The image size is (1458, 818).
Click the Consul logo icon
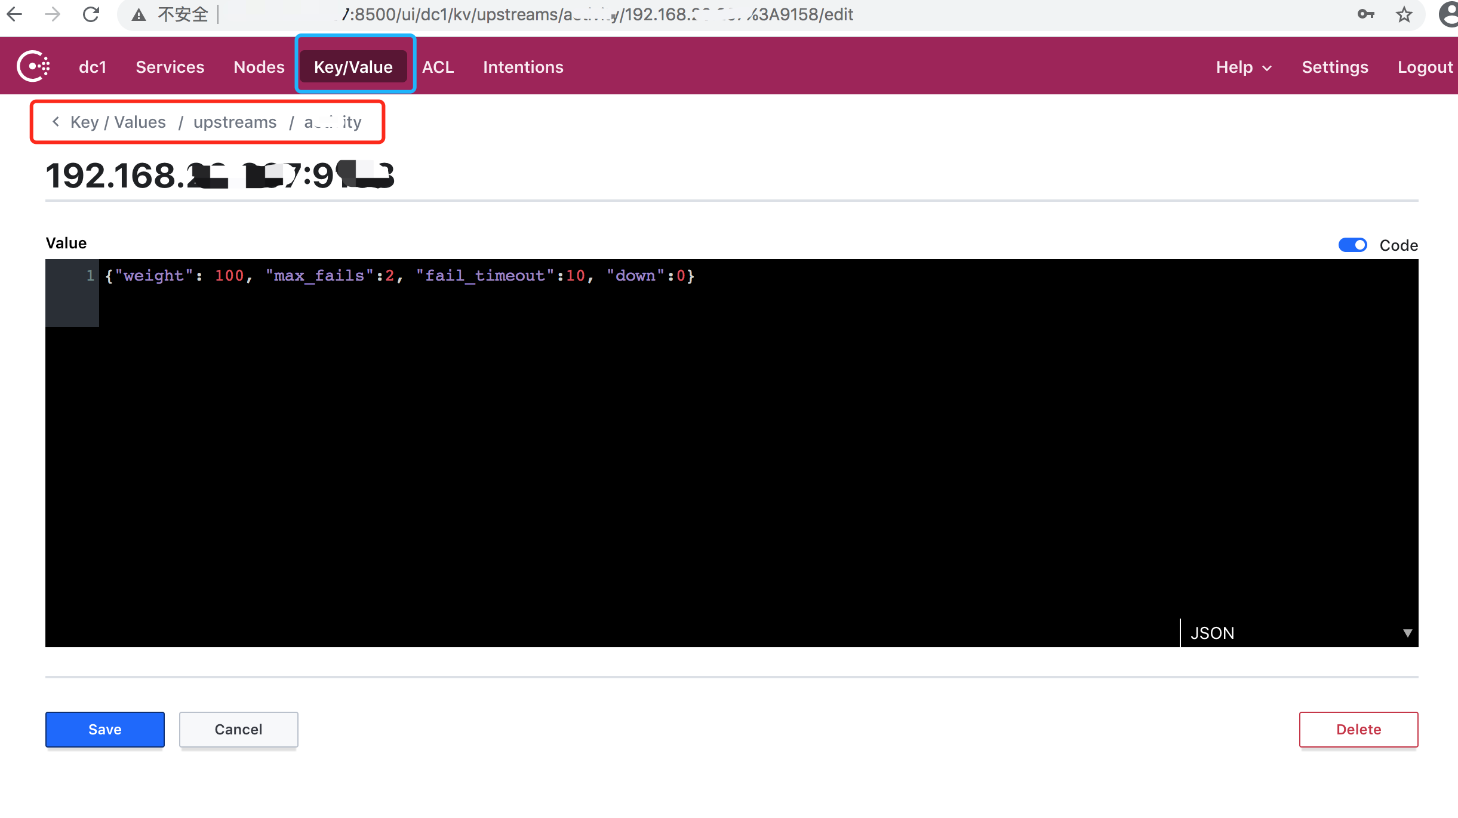coord(33,66)
